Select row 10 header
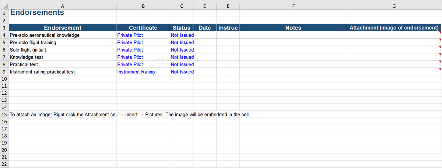442x168 pixels. tap(4, 79)
